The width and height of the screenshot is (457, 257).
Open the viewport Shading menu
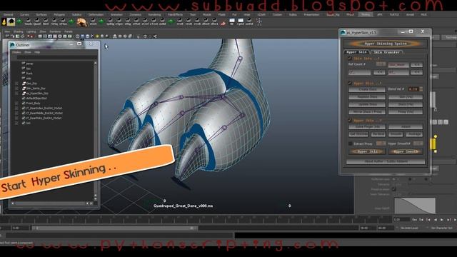tap(18, 31)
